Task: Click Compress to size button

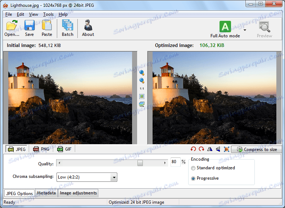Action: pos(257,149)
